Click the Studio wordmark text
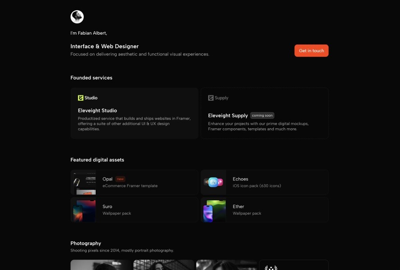400x270 pixels. click(x=91, y=98)
